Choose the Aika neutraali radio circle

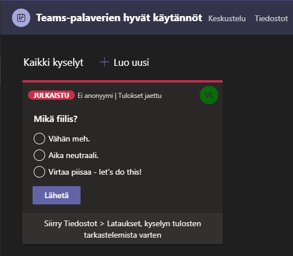point(39,155)
